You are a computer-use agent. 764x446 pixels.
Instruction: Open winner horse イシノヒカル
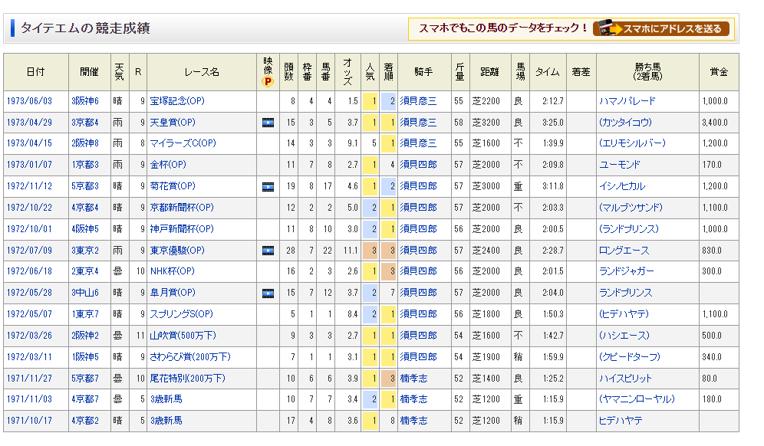622,186
